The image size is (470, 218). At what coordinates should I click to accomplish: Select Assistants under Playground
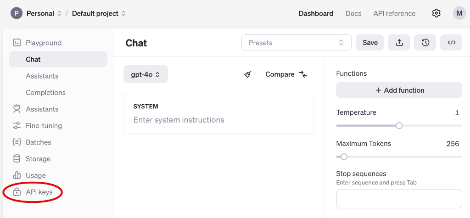coord(42,76)
